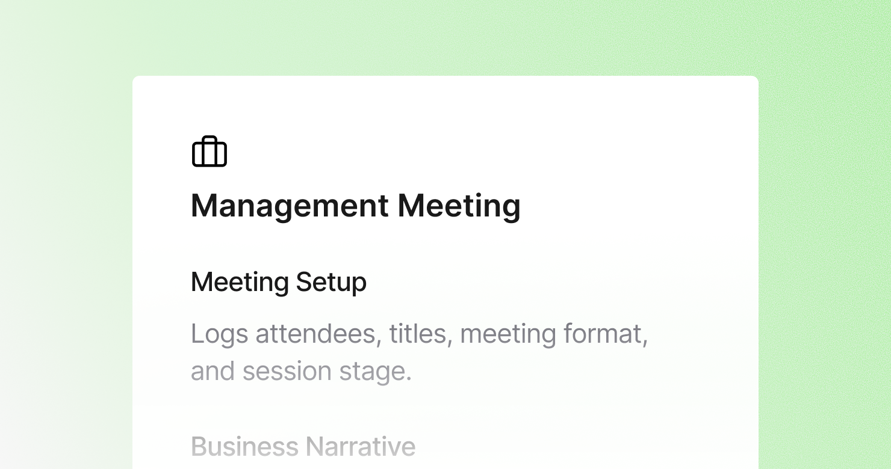Click the briefcase icon above the title
Screen dimensions: 891x469
click(210, 152)
